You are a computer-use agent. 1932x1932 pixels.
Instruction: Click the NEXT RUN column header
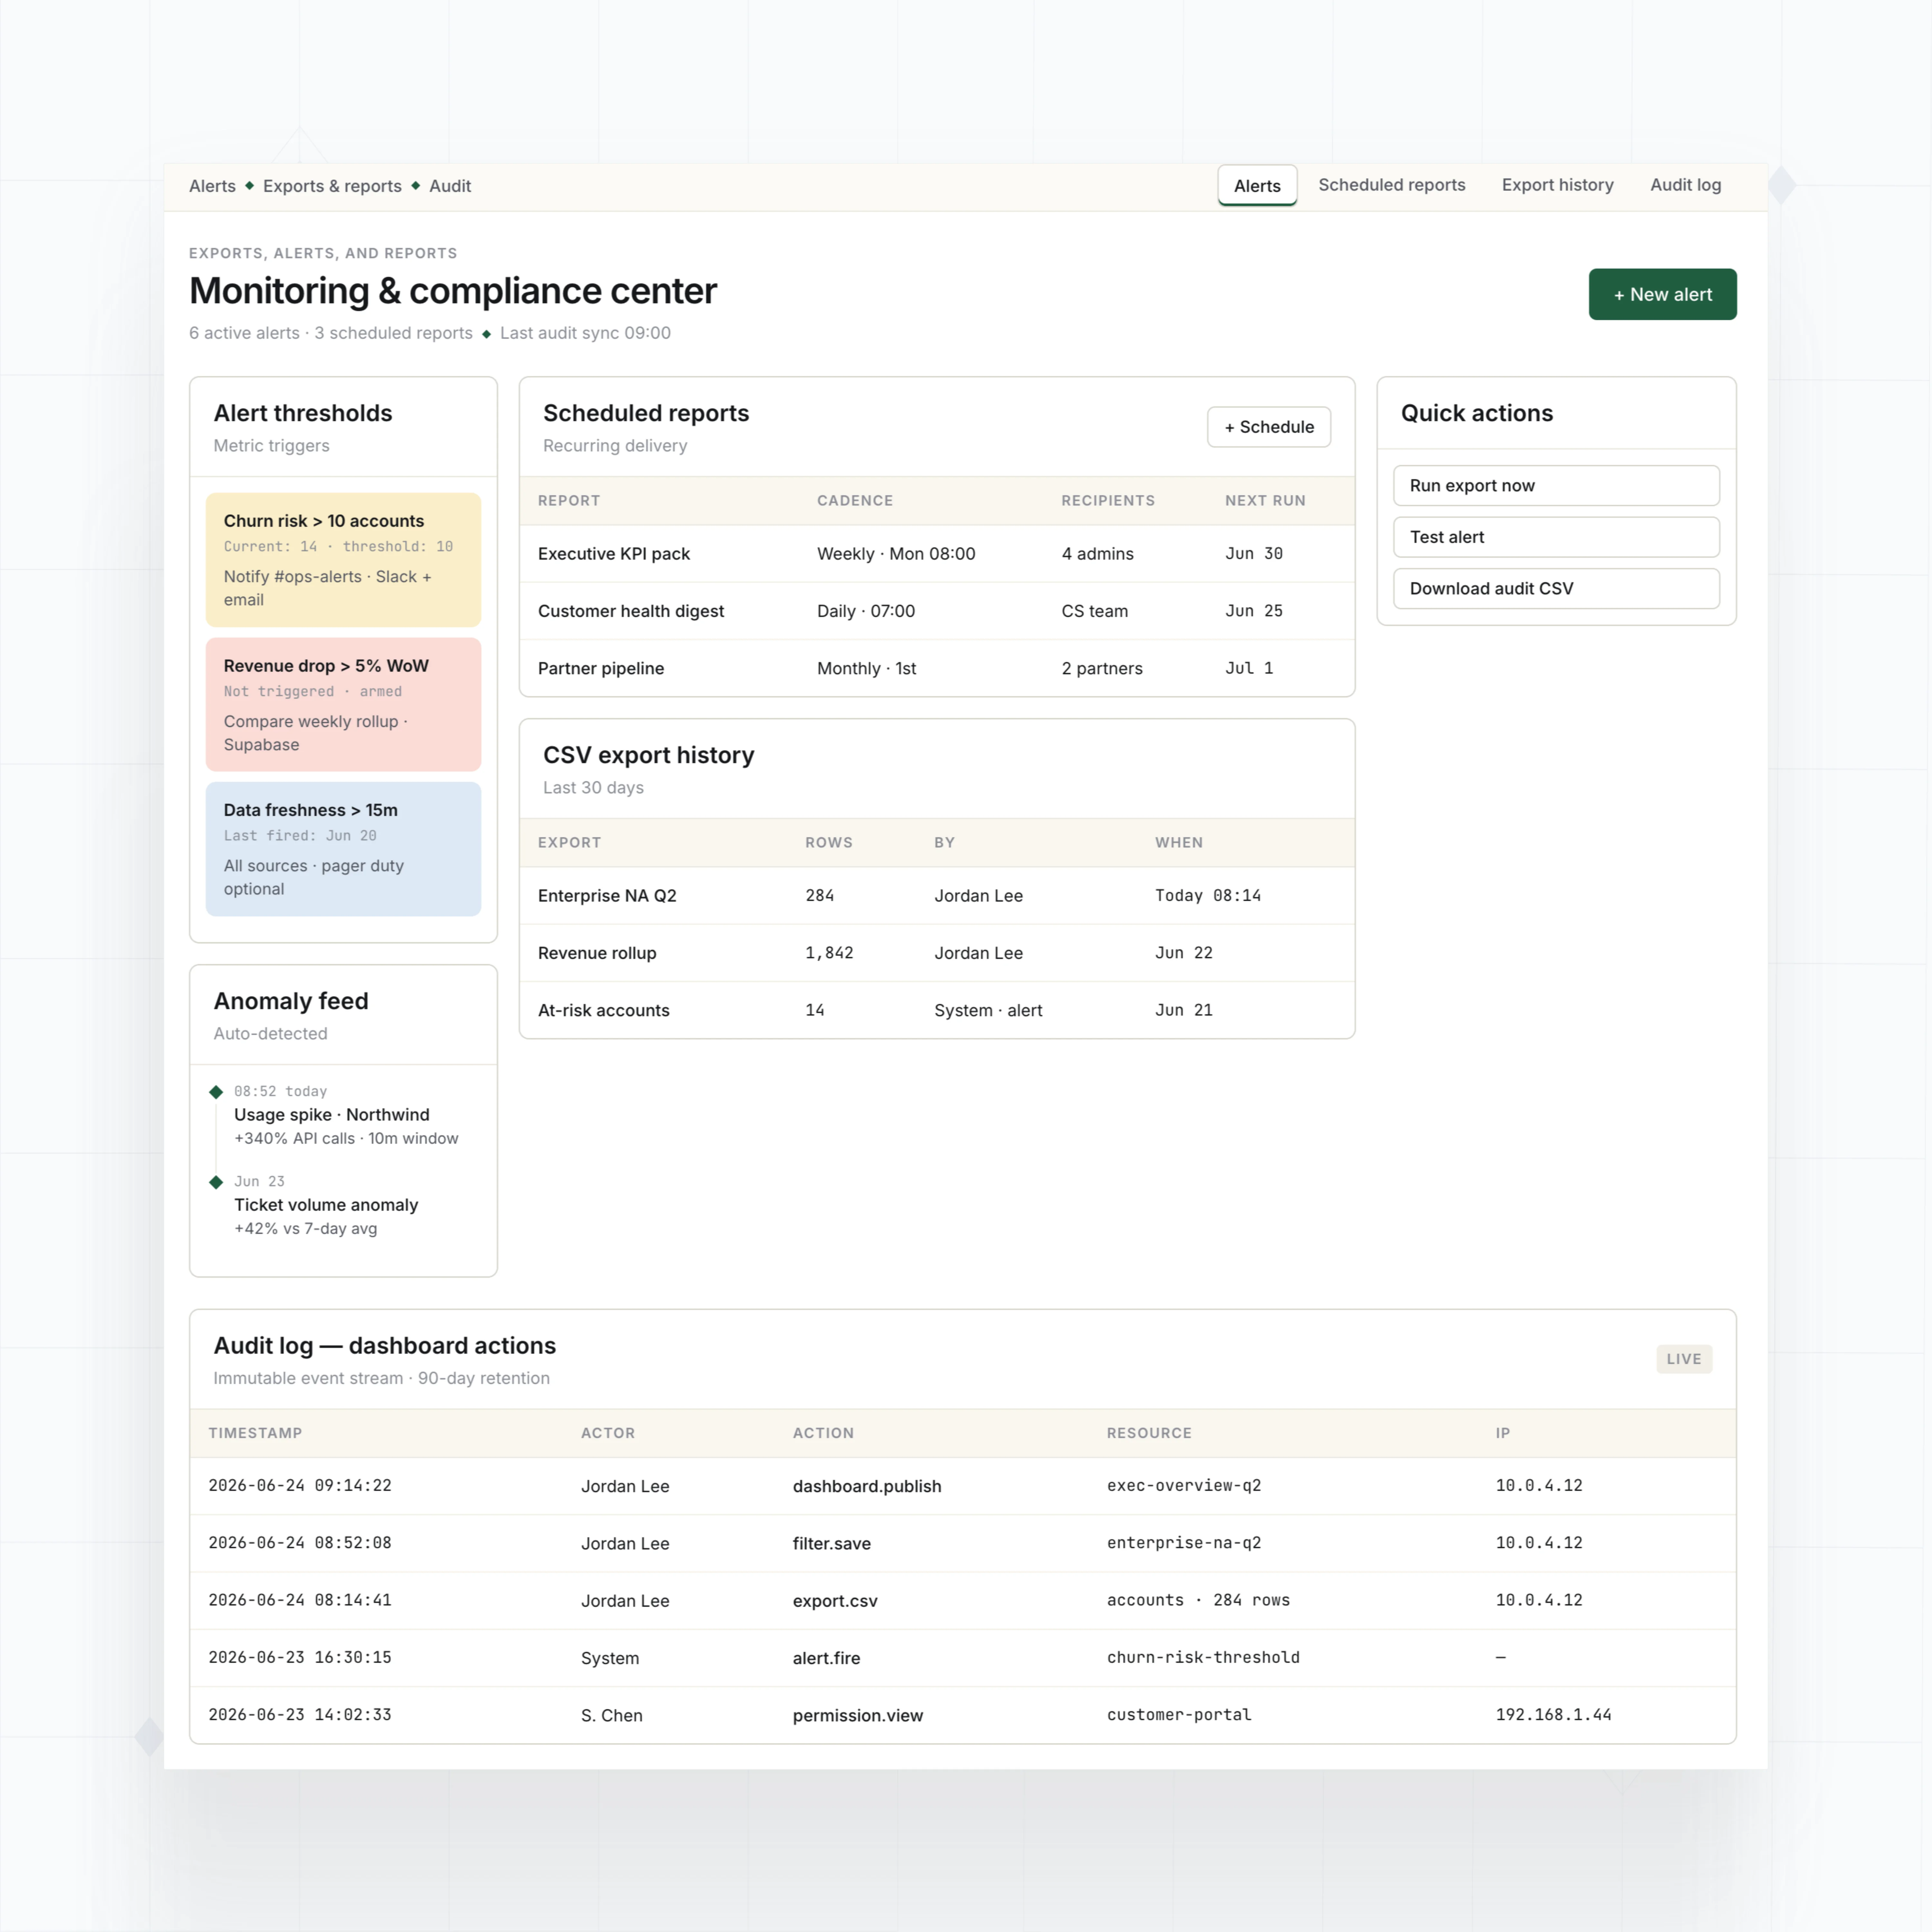pos(1265,501)
